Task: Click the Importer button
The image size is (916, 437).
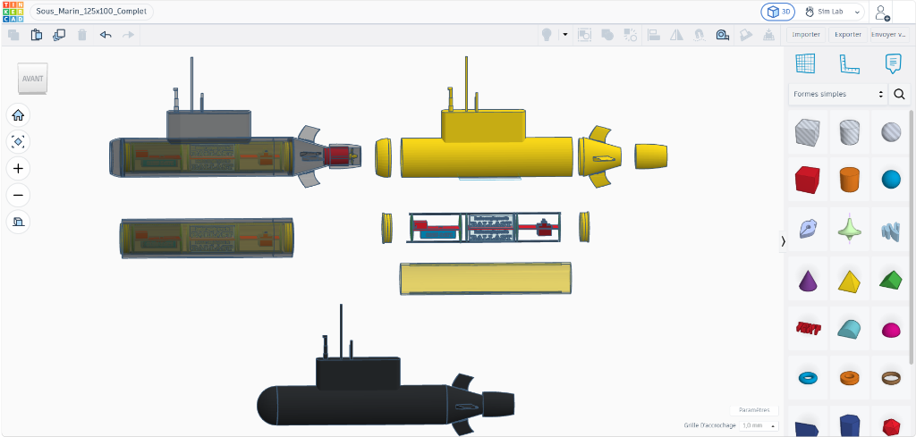Action: coord(806,35)
